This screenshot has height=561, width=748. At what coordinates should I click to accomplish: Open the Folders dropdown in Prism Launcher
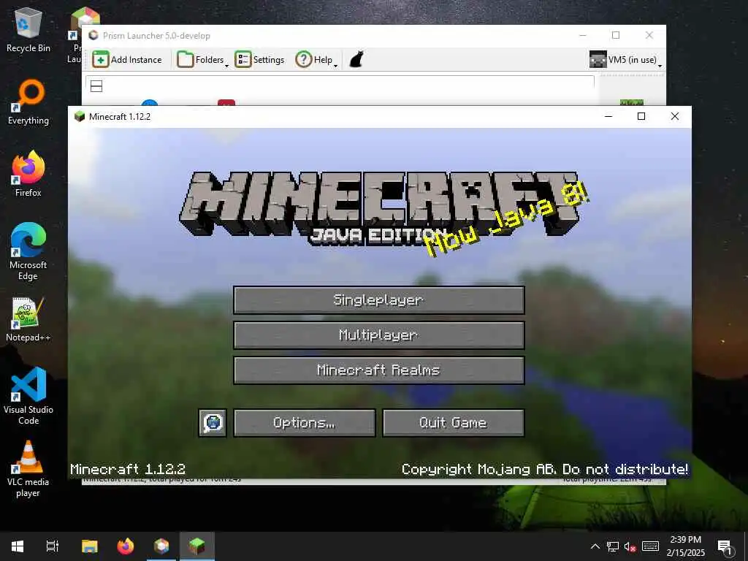click(203, 60)
